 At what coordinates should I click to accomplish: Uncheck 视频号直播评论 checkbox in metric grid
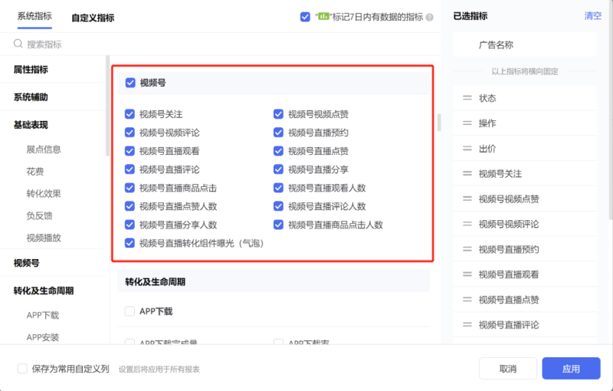pyautogui.click(x=129, y=169)
